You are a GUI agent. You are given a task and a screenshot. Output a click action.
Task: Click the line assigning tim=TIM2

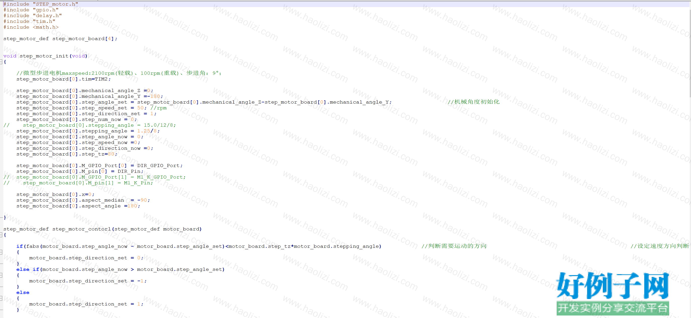pyautogui.click(x=64, y=79)
